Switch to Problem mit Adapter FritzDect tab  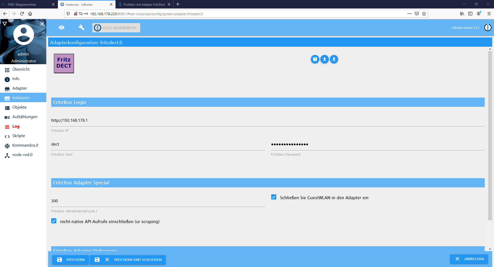coord(144,4)
